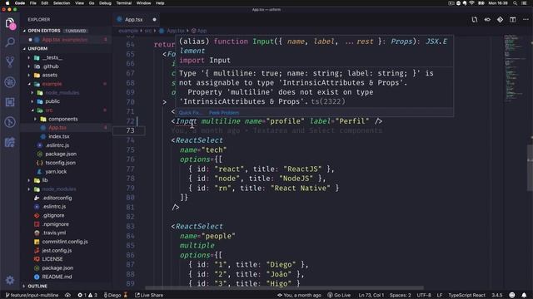This screenshot has width=533, height=299.
Task: Open the Help menu
Action: [x=160, y=3]
